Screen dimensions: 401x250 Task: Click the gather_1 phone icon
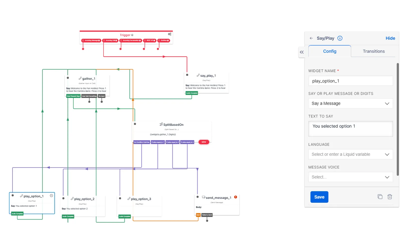point(80,78)
